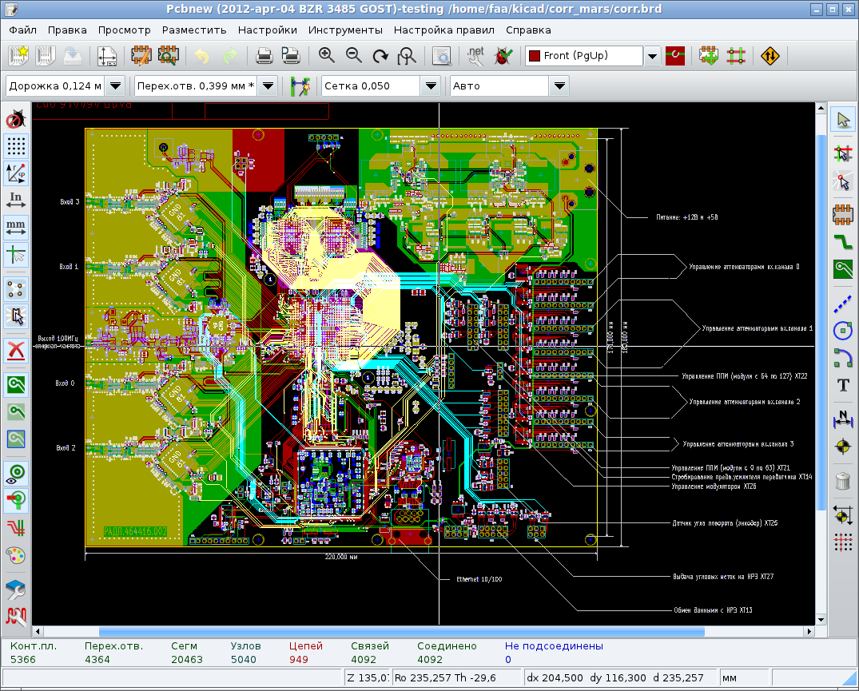This screenshot has height=691, width=859.
Task: Toggle grid display on the left toolbar
Action: [16, 145]
